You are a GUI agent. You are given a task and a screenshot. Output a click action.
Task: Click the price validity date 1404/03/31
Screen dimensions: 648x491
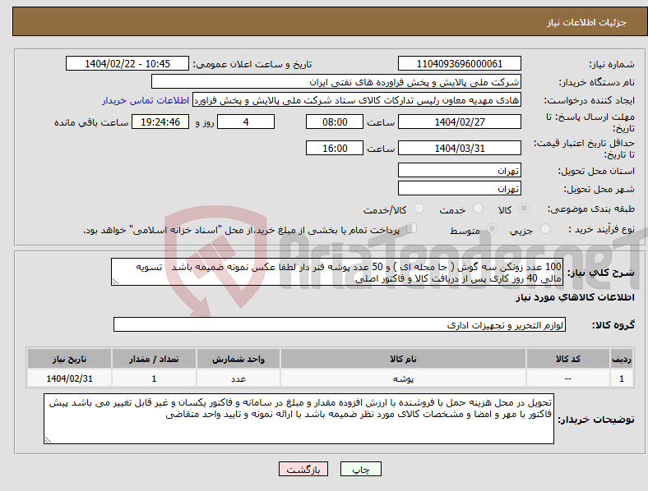click(x=459, y=148)
